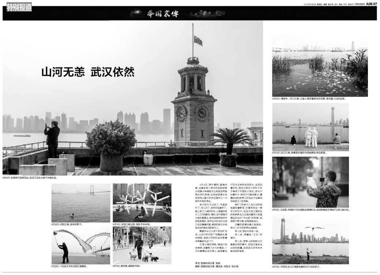Click the headline 山河无恙 武汉依然

pyautogui.click(x=88, y=71)
